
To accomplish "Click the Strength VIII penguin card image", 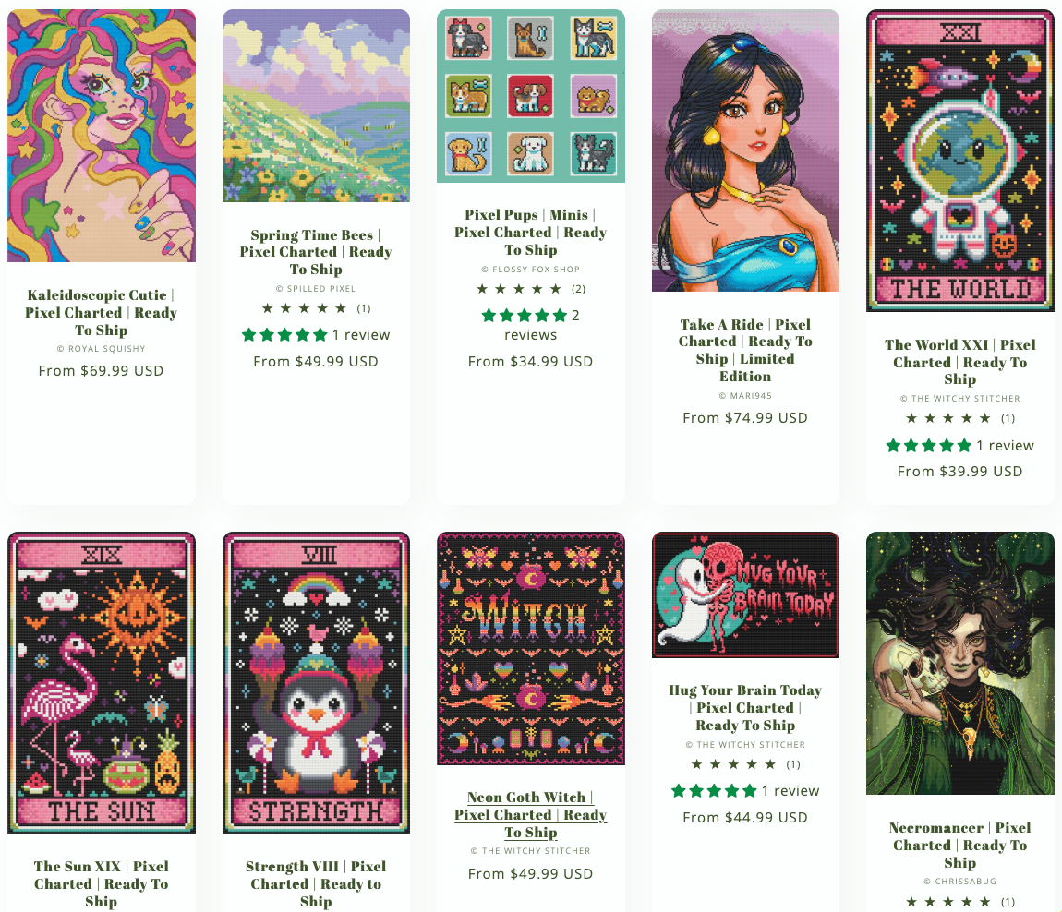I will [x=317, y=683].
